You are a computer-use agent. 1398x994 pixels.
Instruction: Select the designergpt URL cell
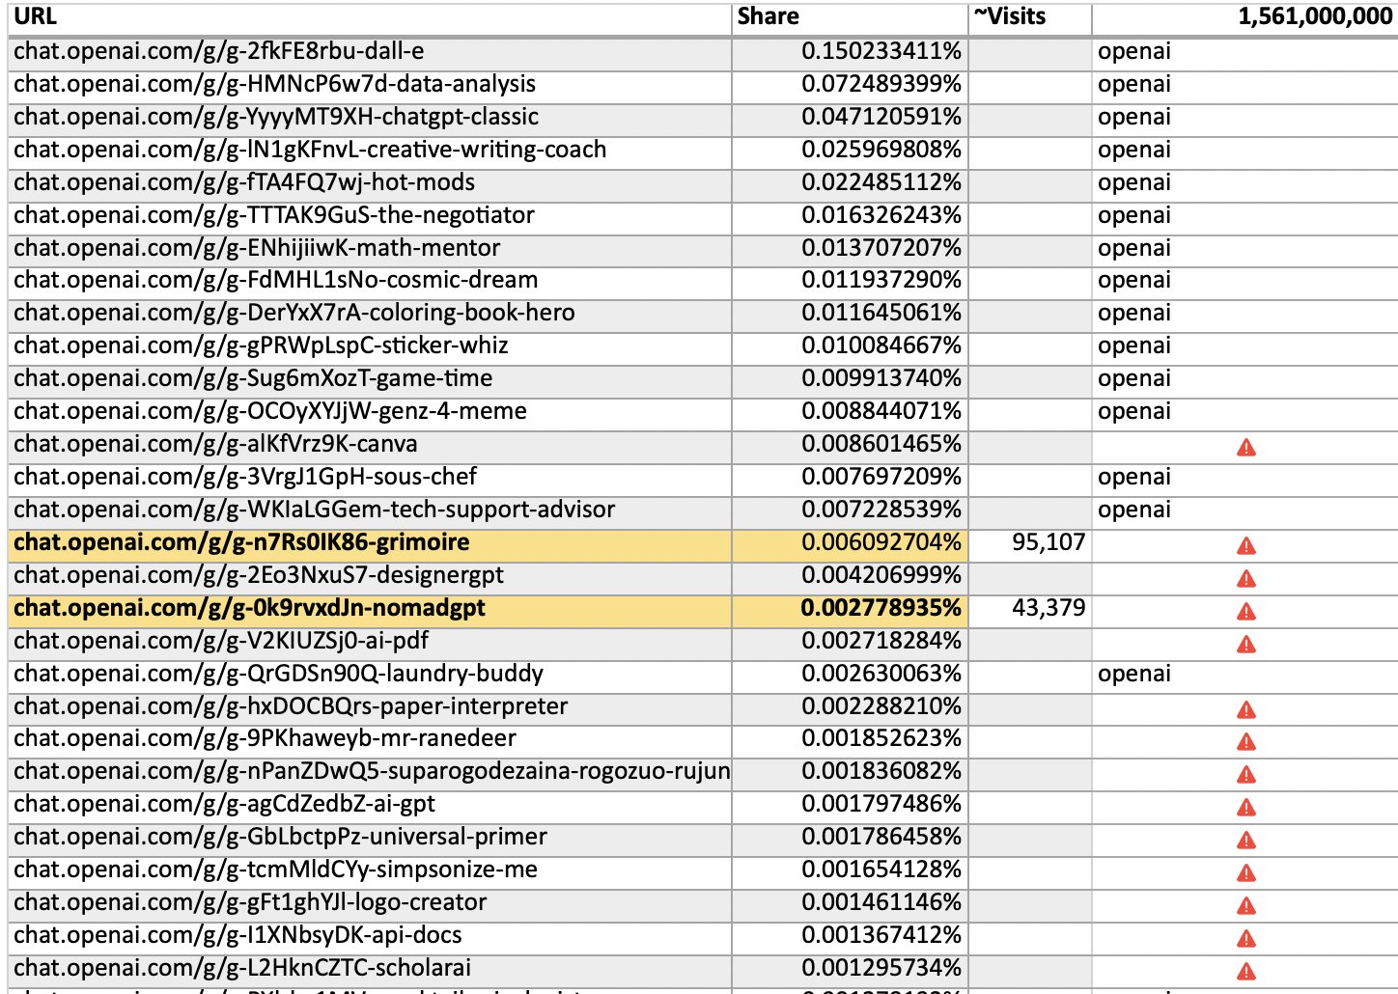tap(371, 577)
